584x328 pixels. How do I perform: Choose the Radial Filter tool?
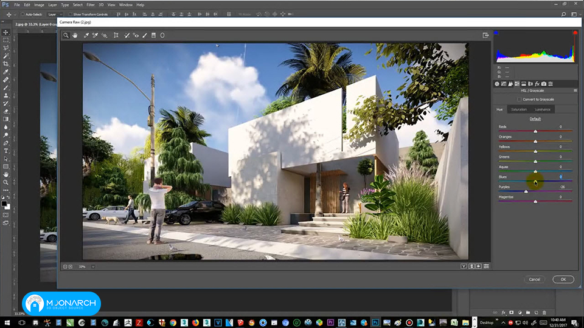[x=162, y=35]
